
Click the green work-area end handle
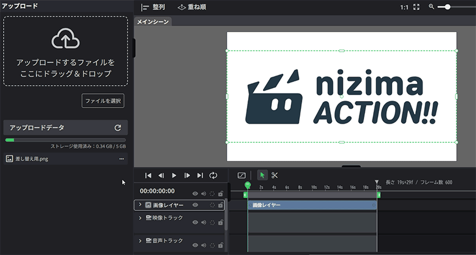(378, 195)
